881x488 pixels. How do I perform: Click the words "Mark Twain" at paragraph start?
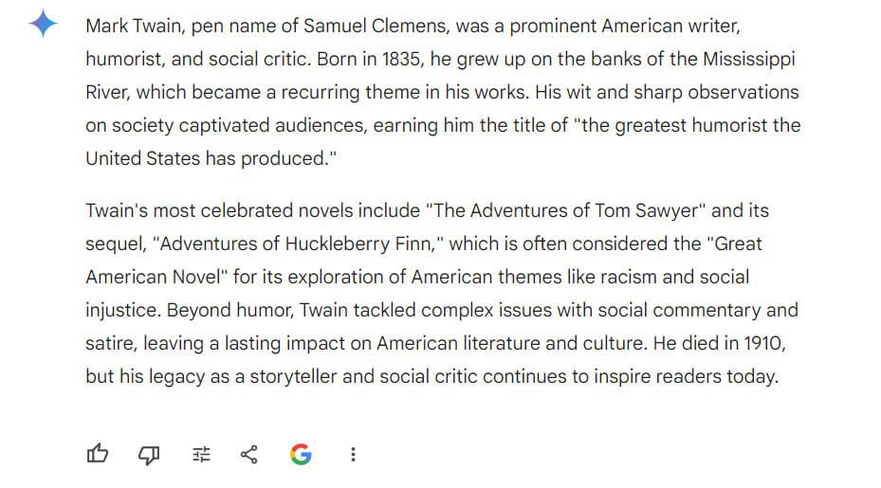coord(133,26)
